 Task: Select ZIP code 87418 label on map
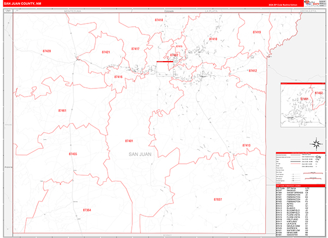click(159, 20)
